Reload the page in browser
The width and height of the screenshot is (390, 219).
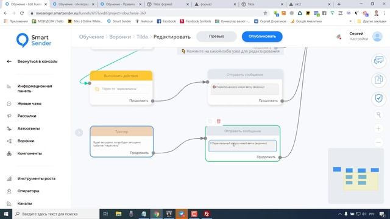[22, 13]
